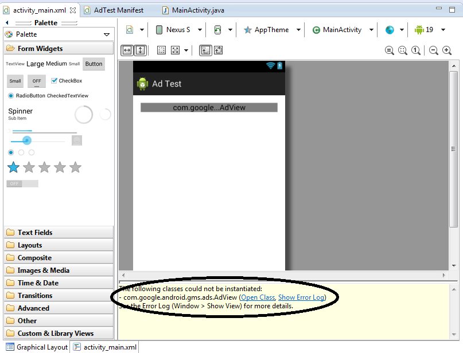
Task: Open the locale dropdown arrow
Action: coord(402,30)
